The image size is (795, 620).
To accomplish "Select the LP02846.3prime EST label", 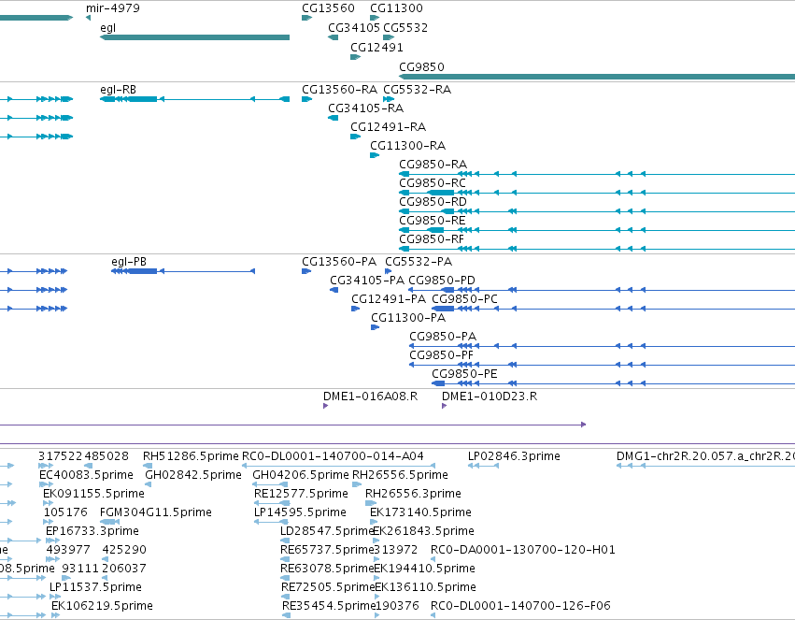I will coord(514,456).
